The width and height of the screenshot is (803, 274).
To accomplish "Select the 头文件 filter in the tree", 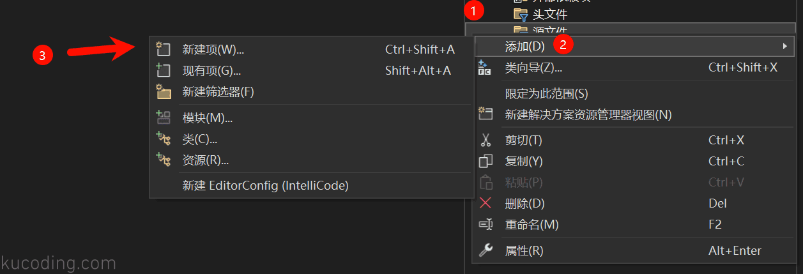I will pyautogui.click(x=540, y=14).
